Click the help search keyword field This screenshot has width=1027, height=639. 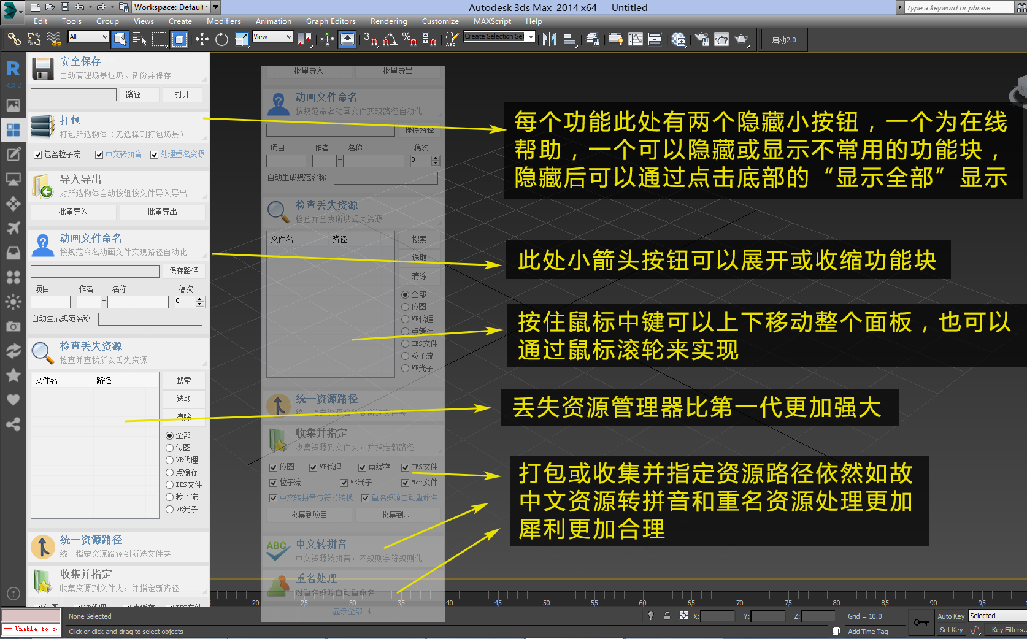pyautogui.click(x=960, y=7)
